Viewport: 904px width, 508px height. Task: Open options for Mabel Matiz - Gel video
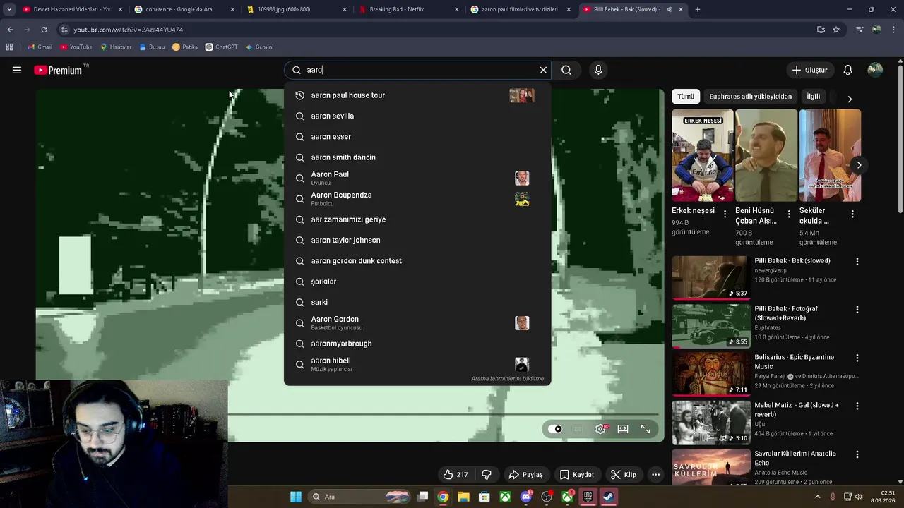pyautogui.click(x=857, y=406)
